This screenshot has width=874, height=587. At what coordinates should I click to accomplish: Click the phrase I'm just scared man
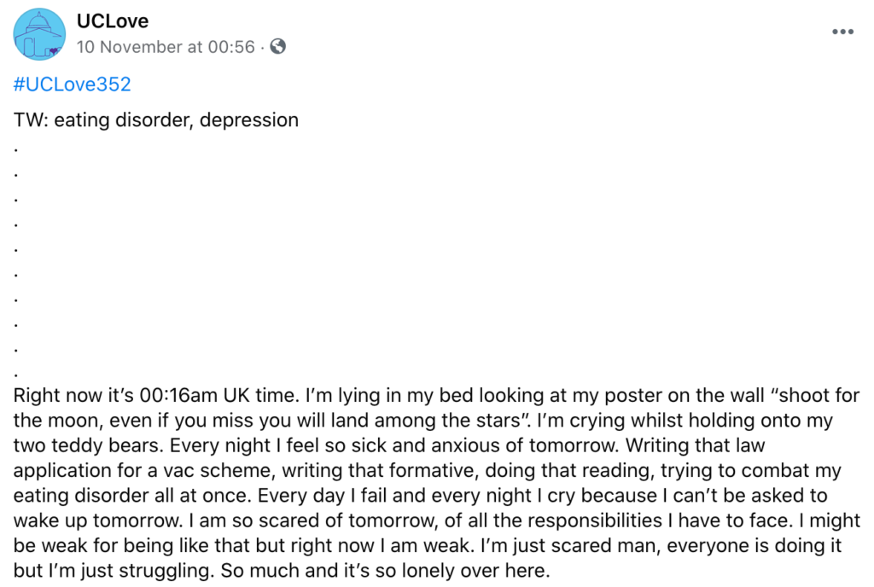pyautogui.click(x=570, y=546)
